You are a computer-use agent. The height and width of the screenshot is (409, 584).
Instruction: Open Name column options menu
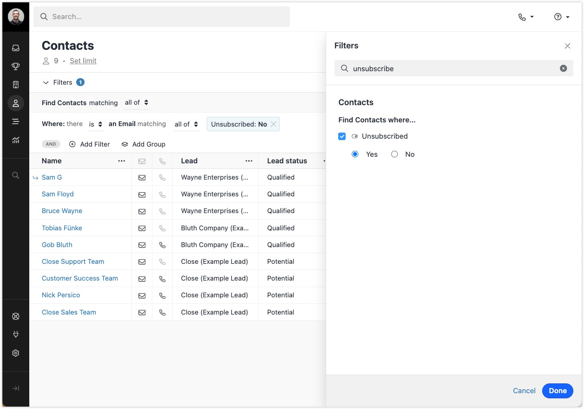pos(122,161)
